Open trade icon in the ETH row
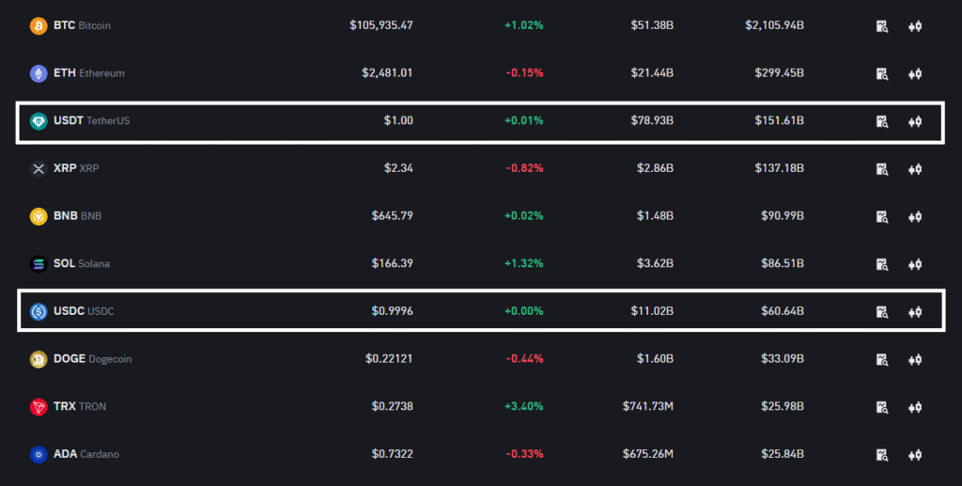This screenshot has height=486, width=962. pyautogui.click(x=915, y=73)
